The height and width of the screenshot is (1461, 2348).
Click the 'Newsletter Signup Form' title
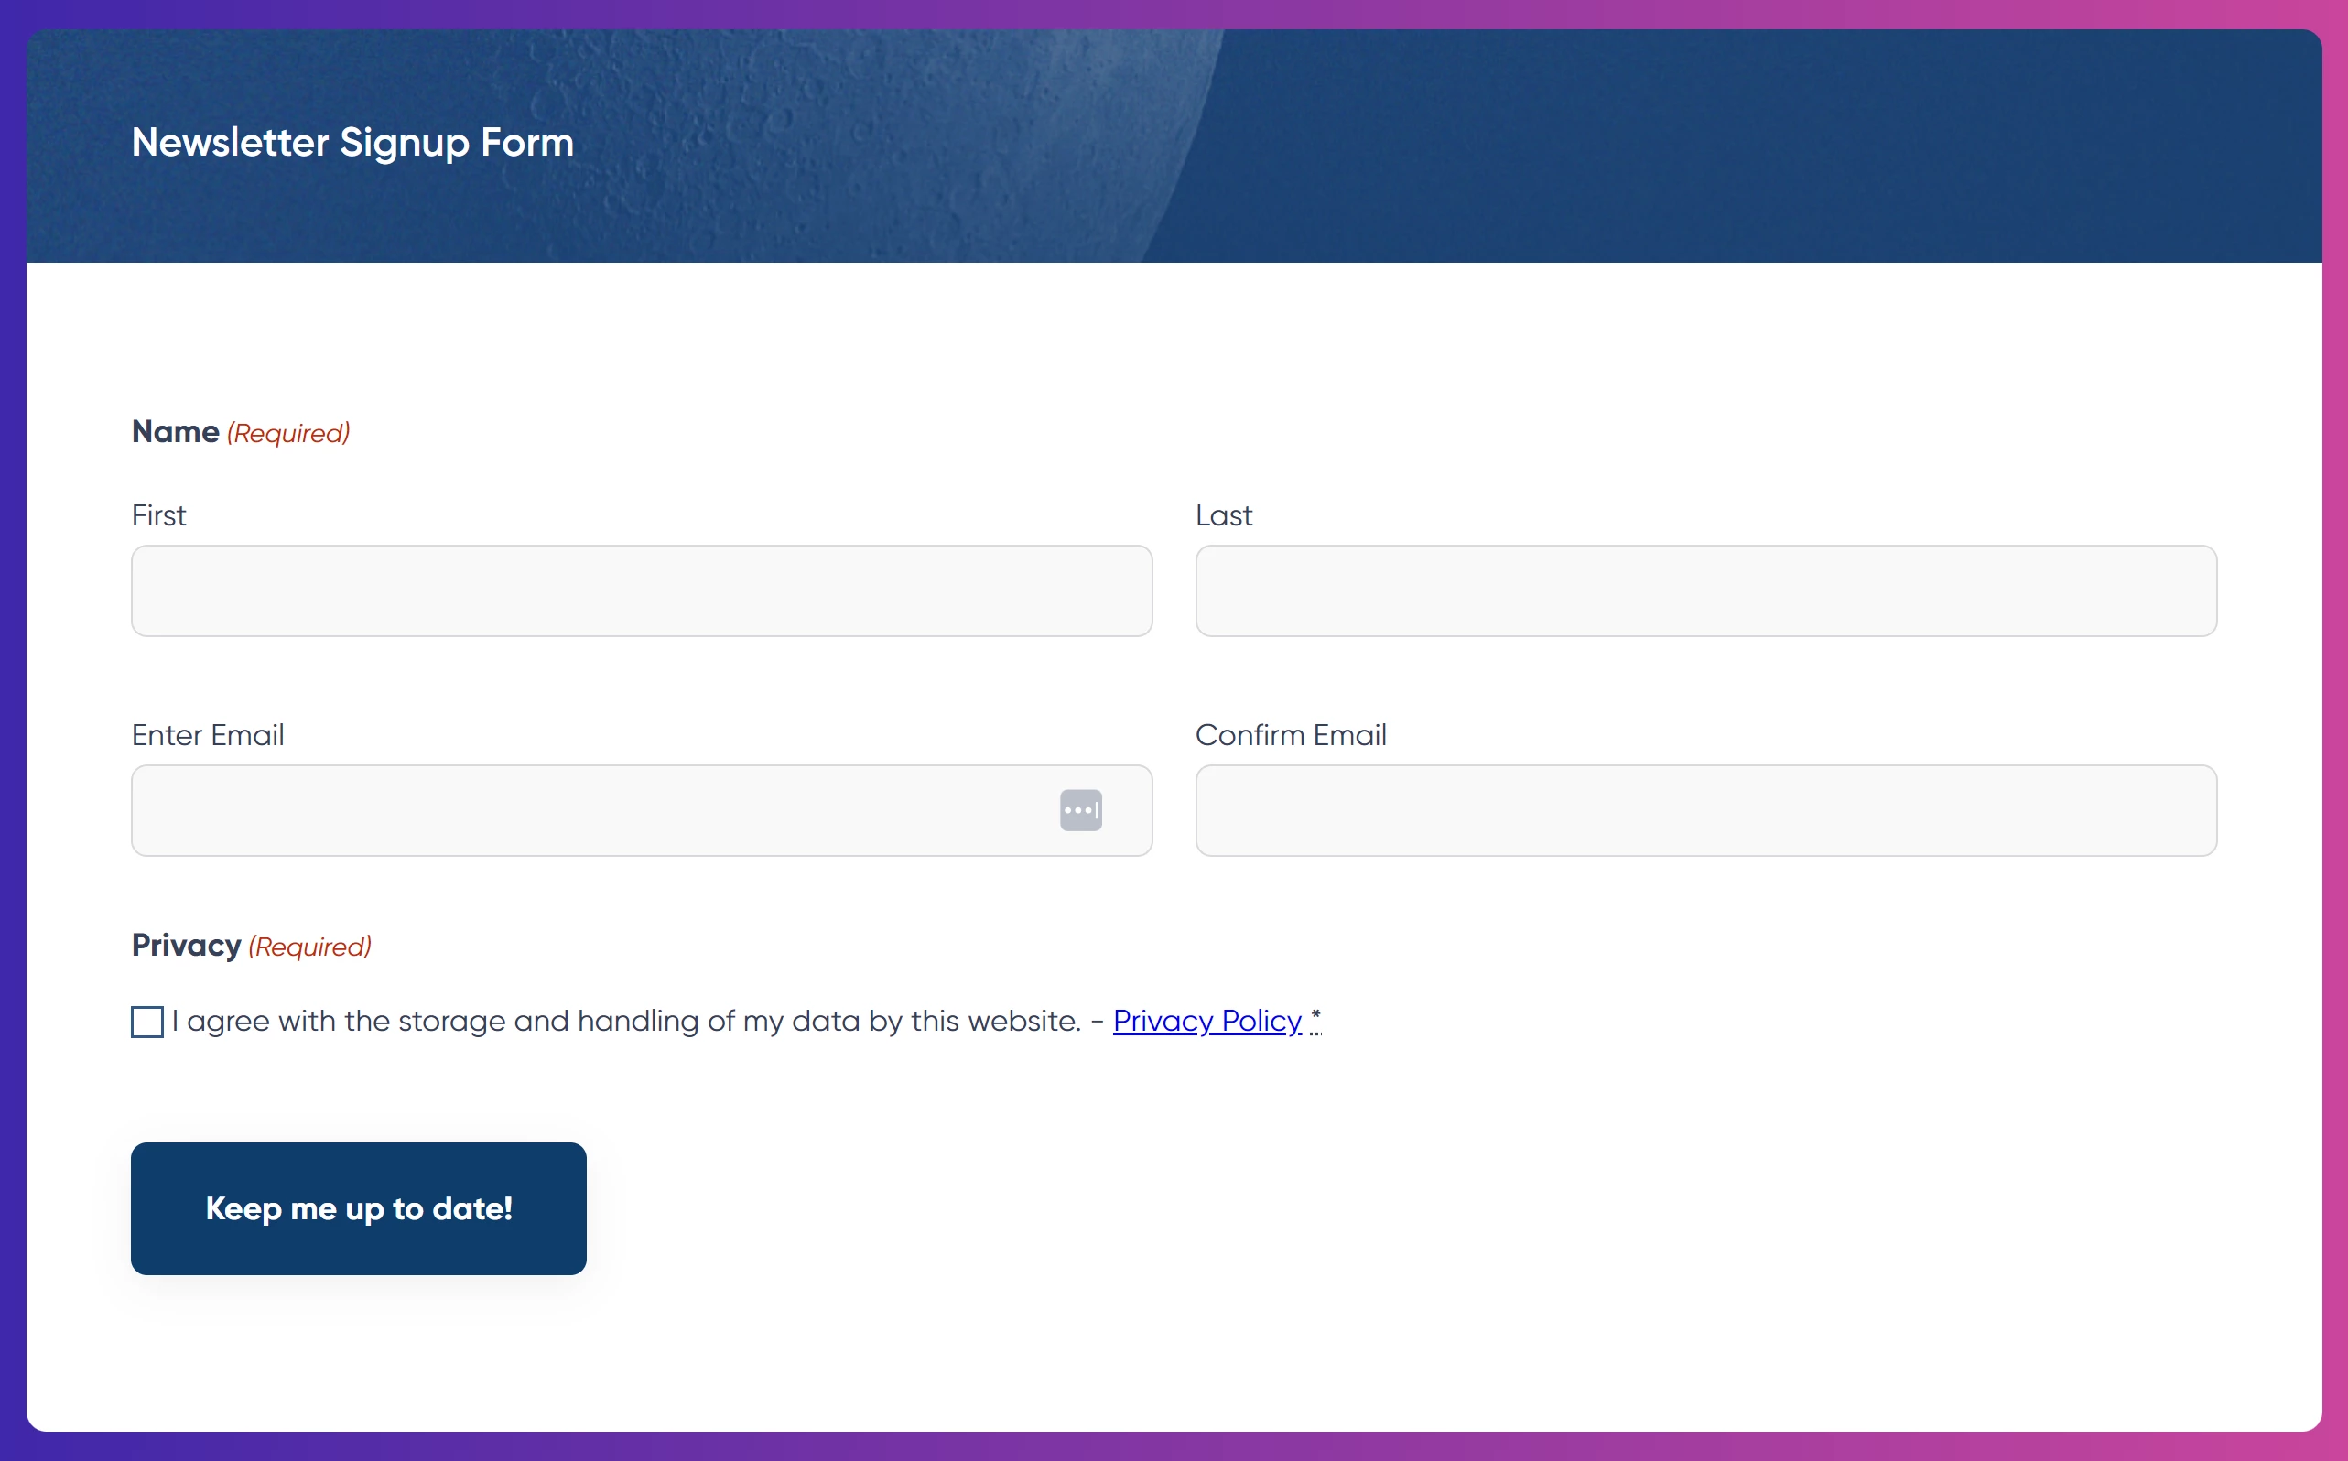(x=352, y=142)
